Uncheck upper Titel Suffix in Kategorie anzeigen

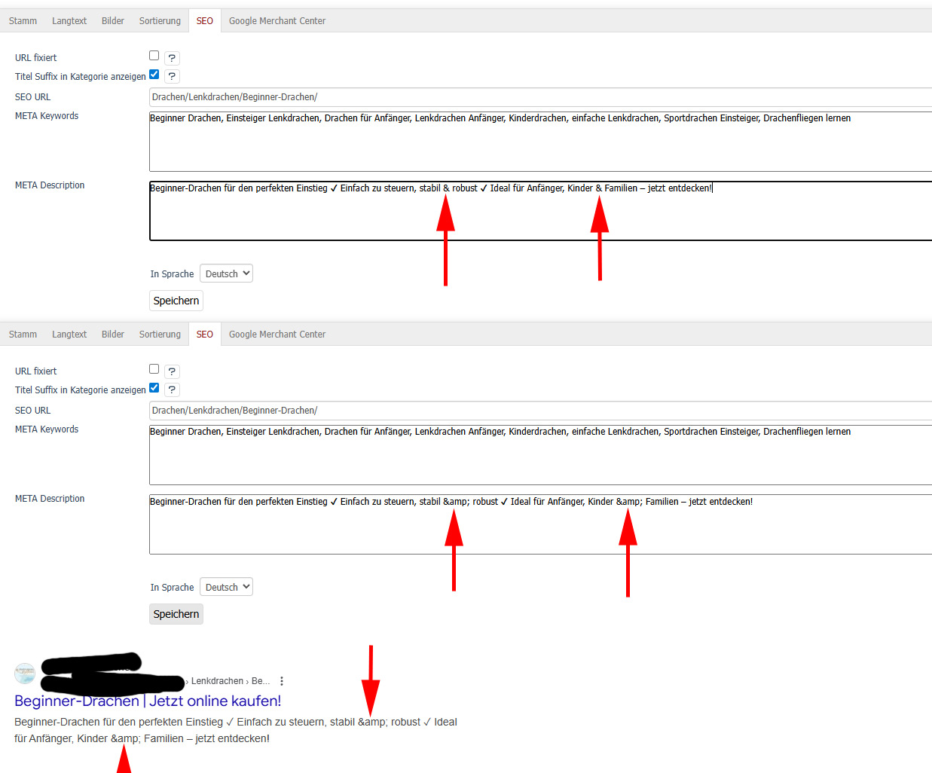click(154, 75)
